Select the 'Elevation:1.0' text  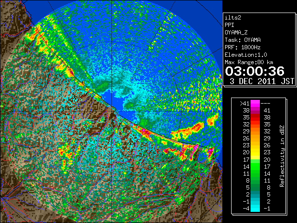(246, 55)
